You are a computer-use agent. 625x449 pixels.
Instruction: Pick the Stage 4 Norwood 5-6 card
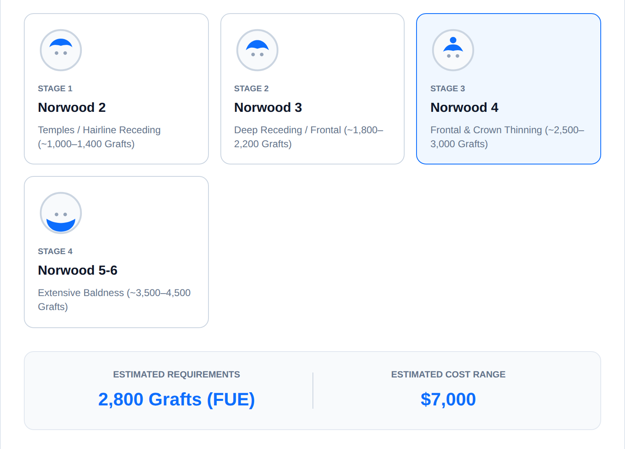(x=116, y=252)
